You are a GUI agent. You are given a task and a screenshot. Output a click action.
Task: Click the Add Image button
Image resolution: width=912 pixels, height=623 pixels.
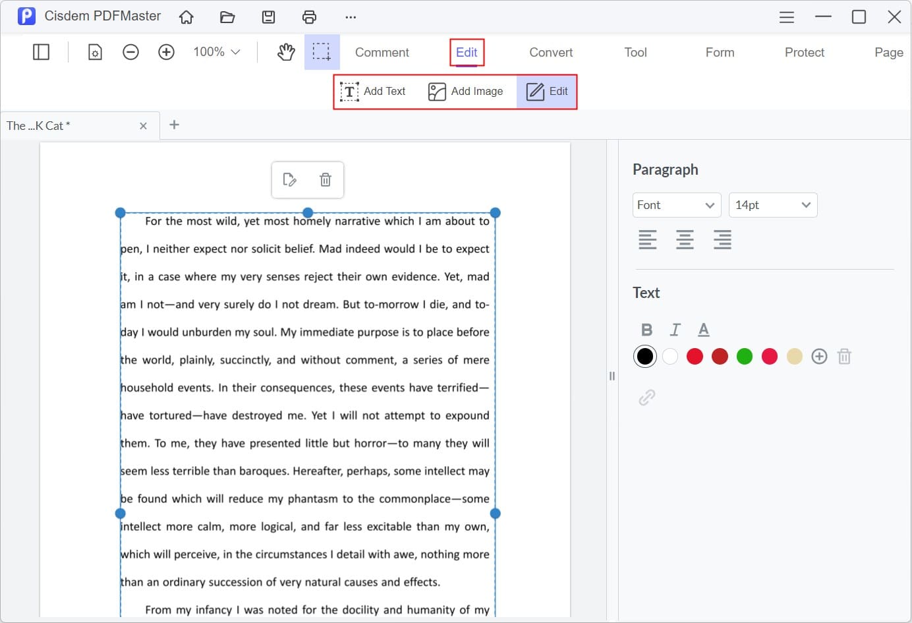(465, 92)
